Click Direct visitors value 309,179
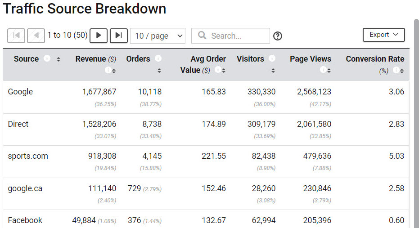The width and height of the screenshot is (419, 228). [261, 124]
